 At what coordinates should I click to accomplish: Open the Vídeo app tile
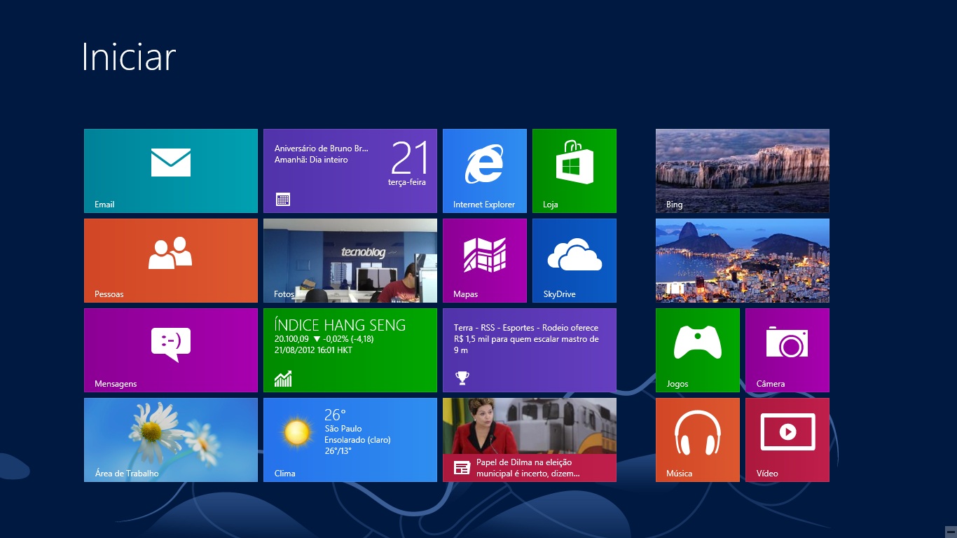[x=787, y=439]
